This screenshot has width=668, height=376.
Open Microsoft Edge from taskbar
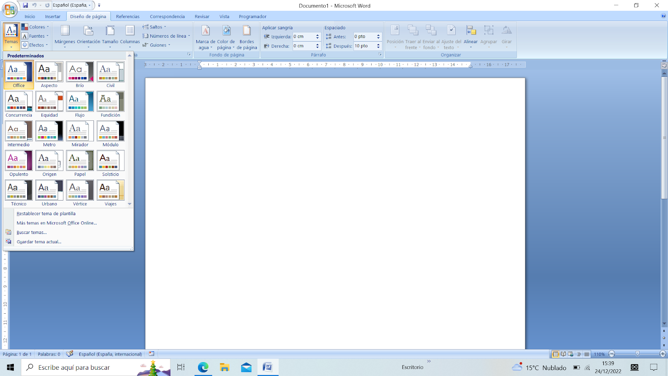203,367
